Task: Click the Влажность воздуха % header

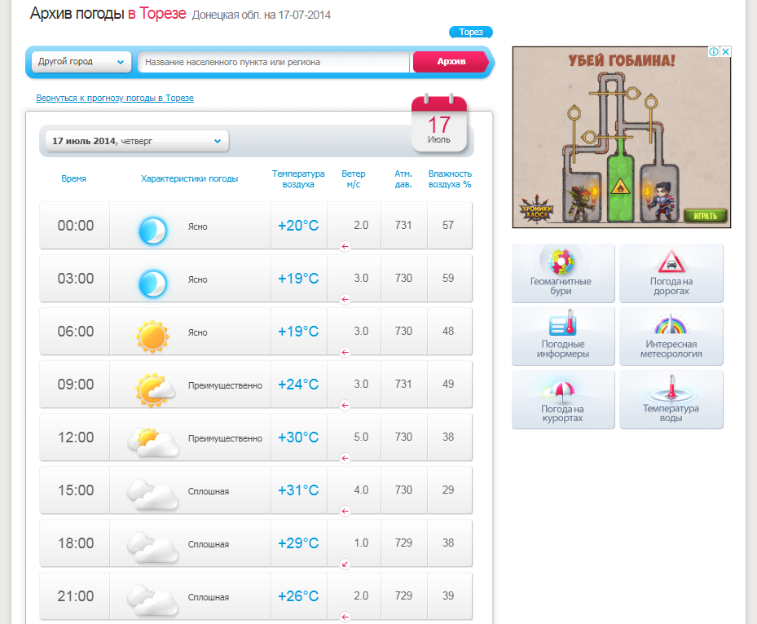Action: point(450,178)
